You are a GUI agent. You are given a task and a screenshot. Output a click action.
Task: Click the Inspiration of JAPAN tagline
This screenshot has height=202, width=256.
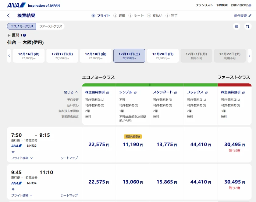(x=44, y=5)
